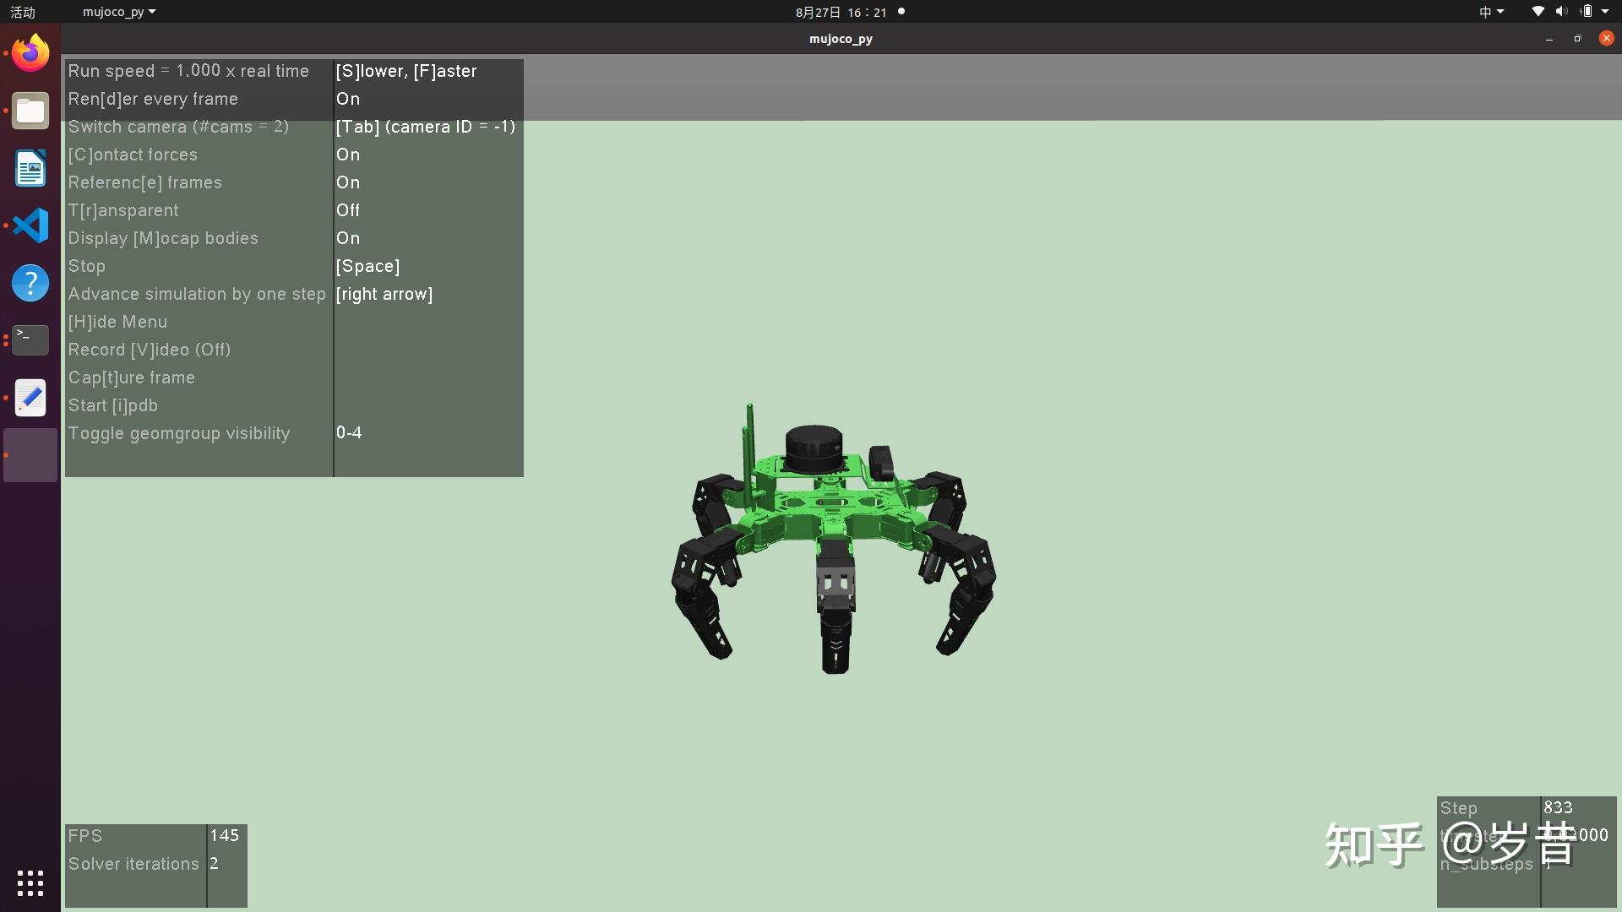Open the input method dropdown in top bar
Screen dimensions: 1622x912
(1491, 12)
